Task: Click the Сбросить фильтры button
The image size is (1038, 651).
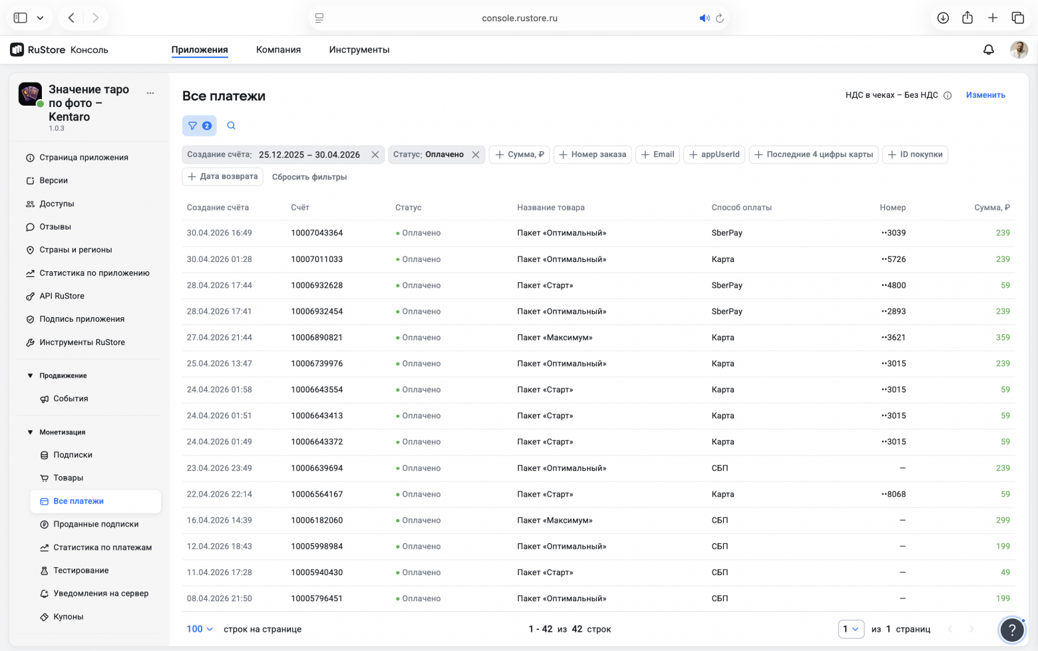Action: (x=309, y=177)
